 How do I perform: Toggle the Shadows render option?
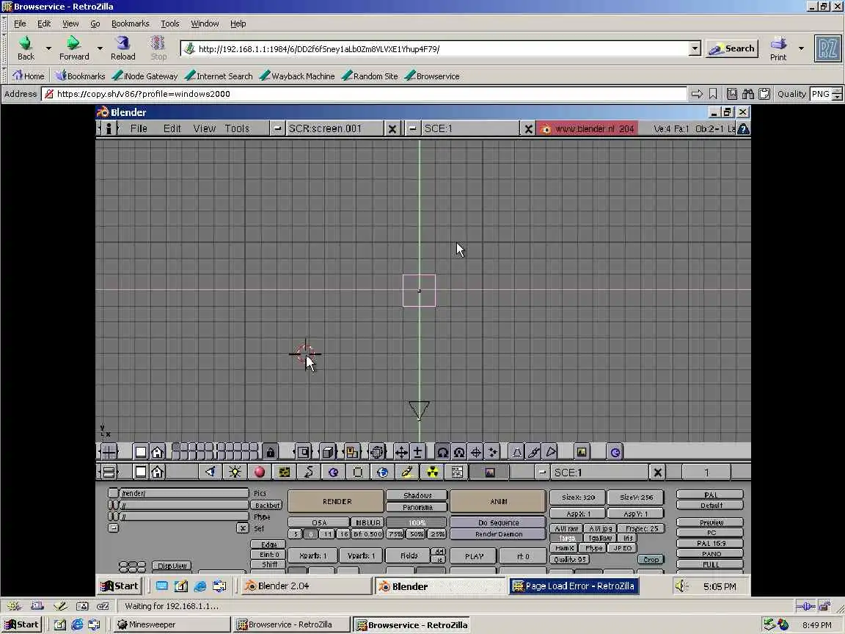(417, 495)
